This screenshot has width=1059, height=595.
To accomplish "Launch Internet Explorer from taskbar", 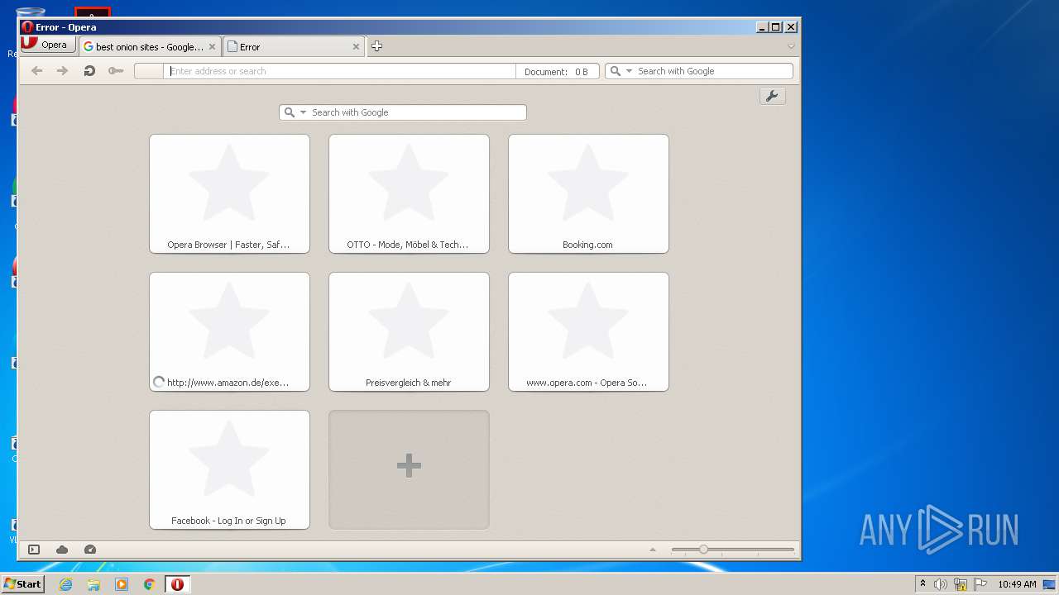I will 65,584.
